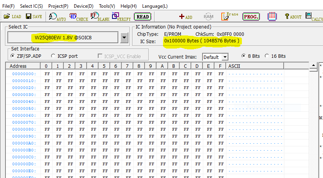Click hex view scrollbar up arrow
This screenshot has width=323, height=178.
pyautogui.click(x=313, y=65)
